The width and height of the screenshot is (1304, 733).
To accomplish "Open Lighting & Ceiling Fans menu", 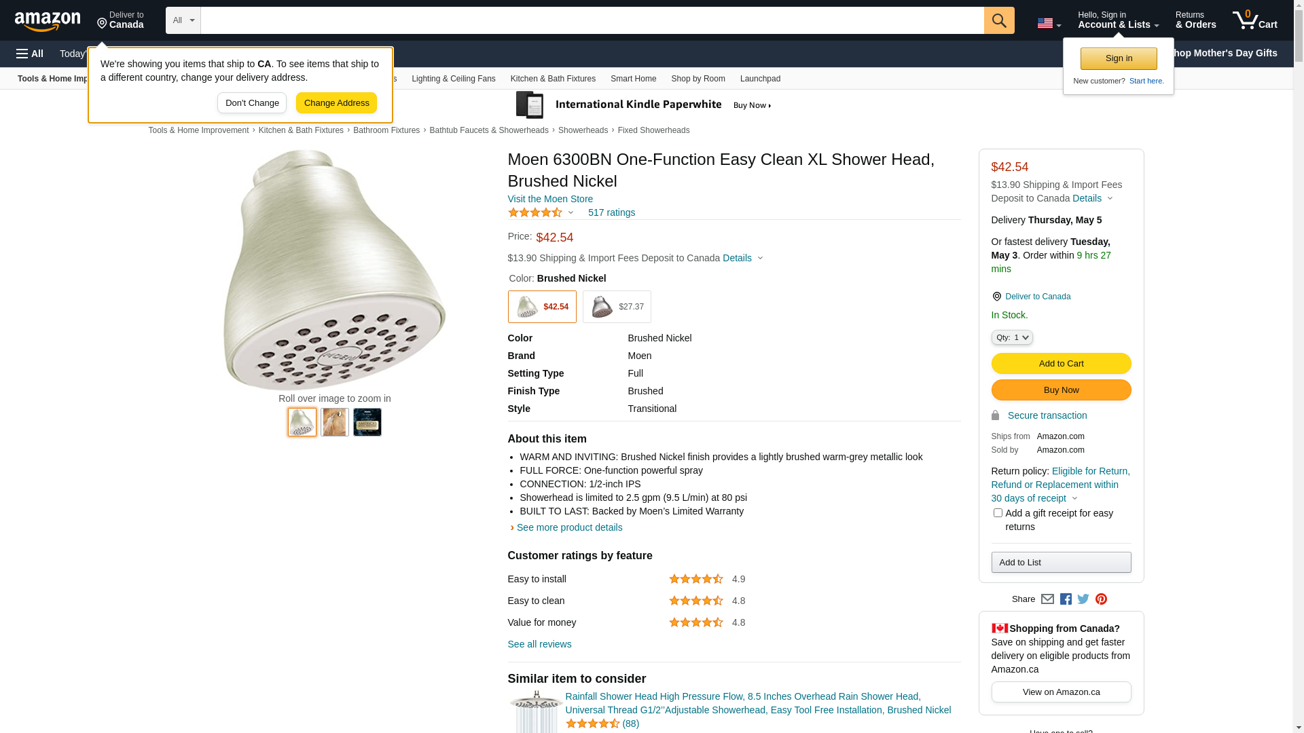I will 453,79.
